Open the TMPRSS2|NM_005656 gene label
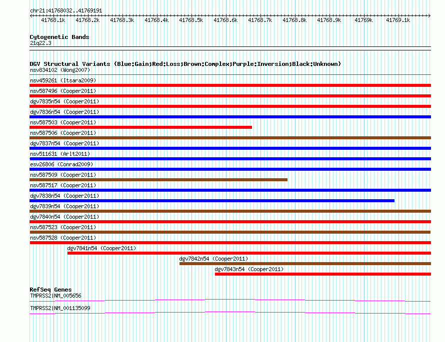The height and width of the screenshot is (342, 445). (x=55, y=296)
